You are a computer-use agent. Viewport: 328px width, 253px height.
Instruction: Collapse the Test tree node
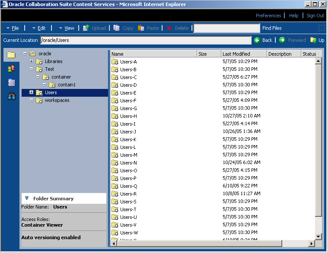(x=32, y=69)
